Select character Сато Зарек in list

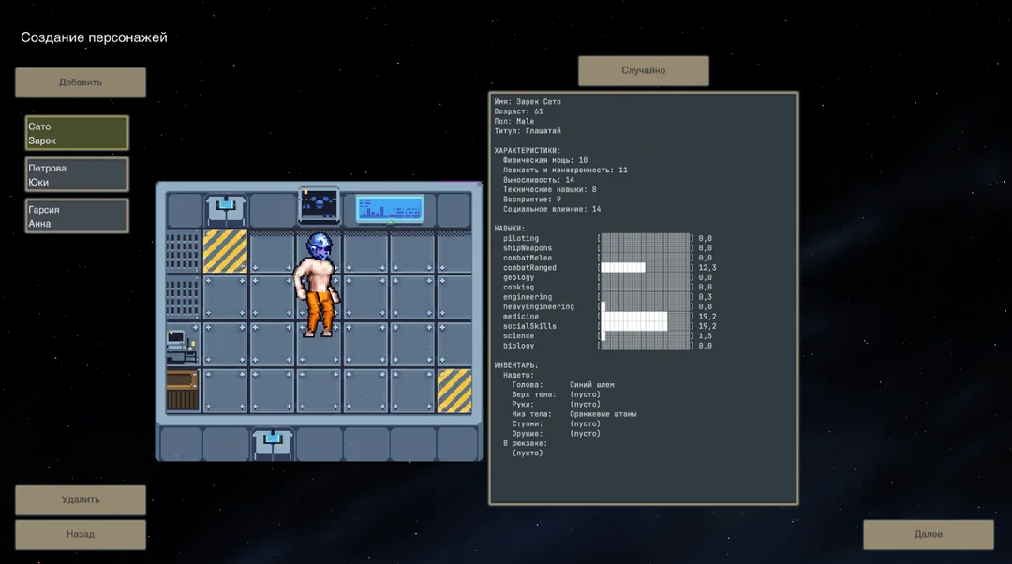(x=77, y=133)
